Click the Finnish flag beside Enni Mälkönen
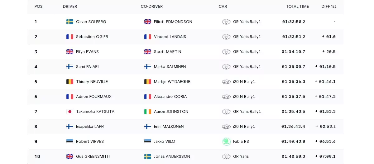Viewport: 374px width, 164px height. coord(148,127)
